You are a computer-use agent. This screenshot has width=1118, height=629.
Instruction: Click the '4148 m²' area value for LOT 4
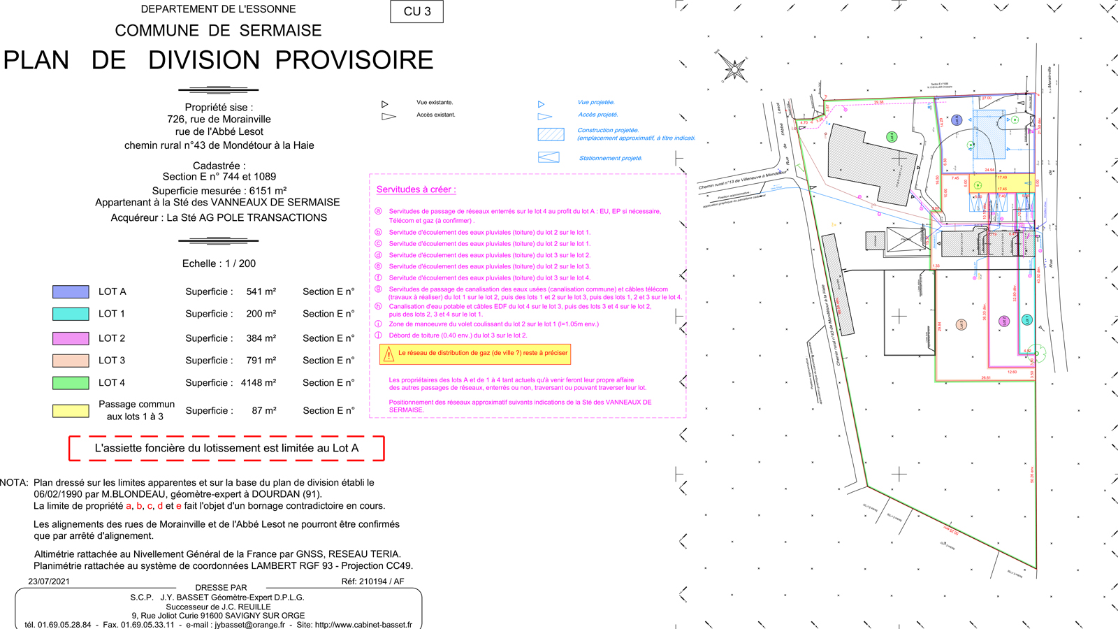(259, 383)
